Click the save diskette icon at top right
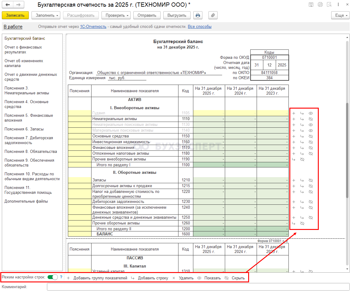 click(311, 5)
